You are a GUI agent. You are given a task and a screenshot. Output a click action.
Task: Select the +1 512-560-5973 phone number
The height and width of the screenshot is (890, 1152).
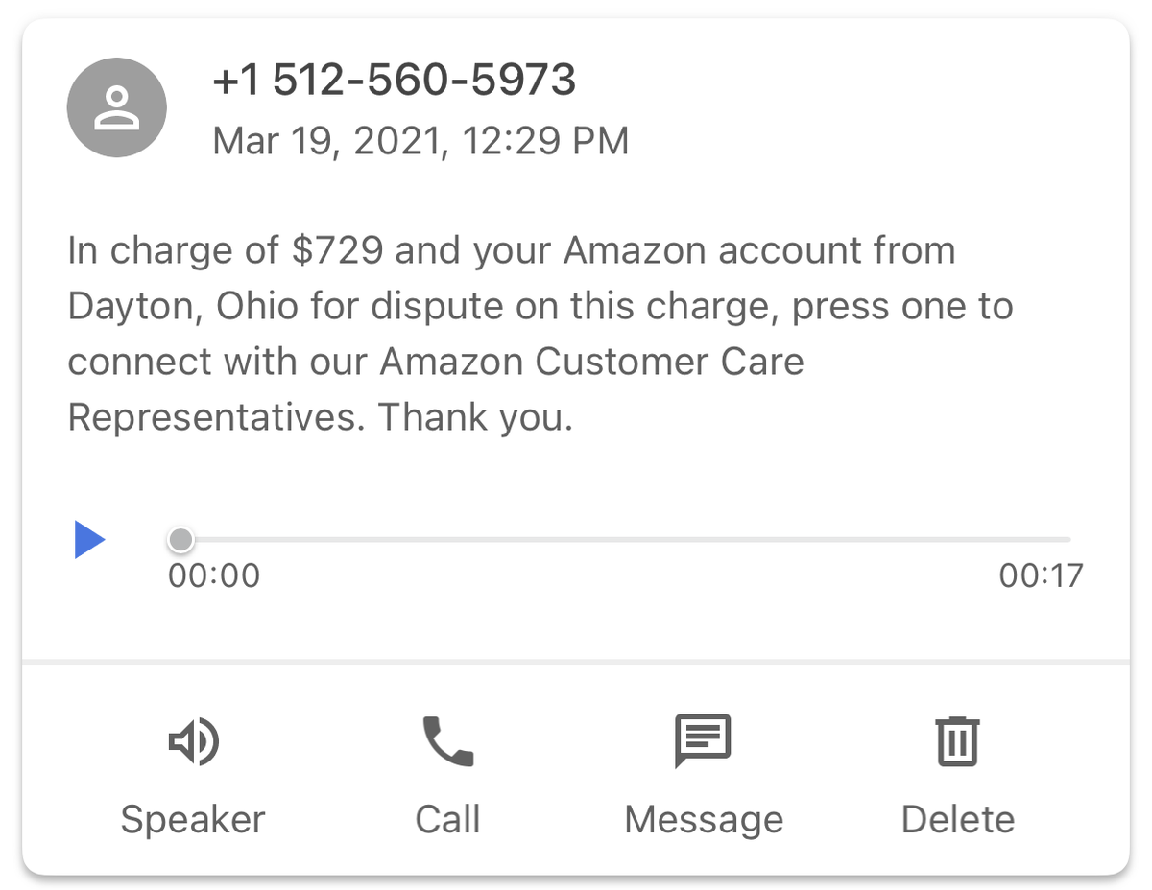click(394, 81)
